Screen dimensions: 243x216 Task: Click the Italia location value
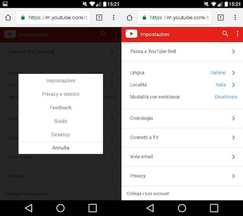tap(221, 84)
